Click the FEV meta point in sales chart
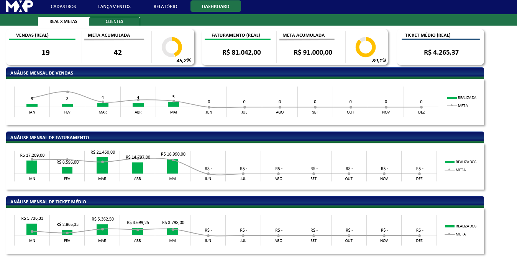This screenshot has height=258, width=517. tap(67, 92)
